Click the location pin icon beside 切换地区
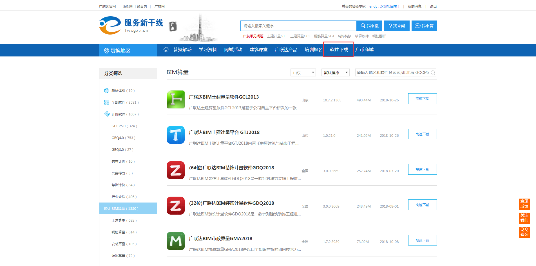536x266 pixels. tap(106, 51)
